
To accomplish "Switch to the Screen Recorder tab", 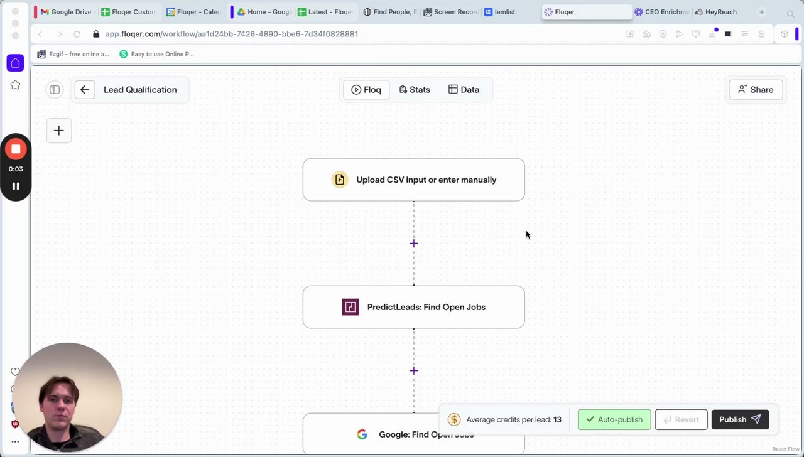I will click(x=451, y=12).
